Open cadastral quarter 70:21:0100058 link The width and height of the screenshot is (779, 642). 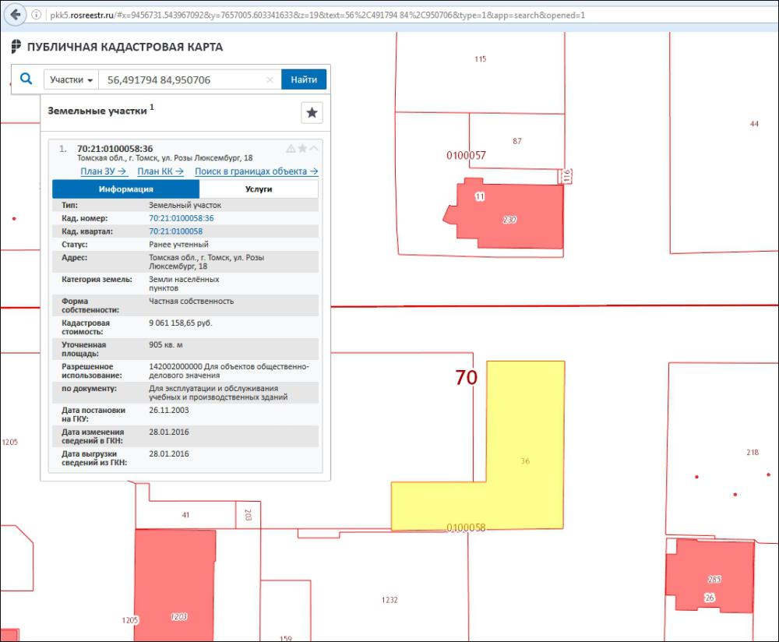[175, 231]
